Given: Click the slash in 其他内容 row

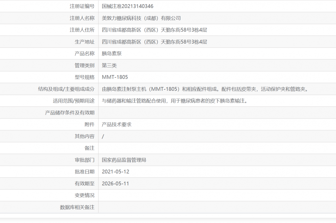Looking at the screenshot, I should pos(102,136).
